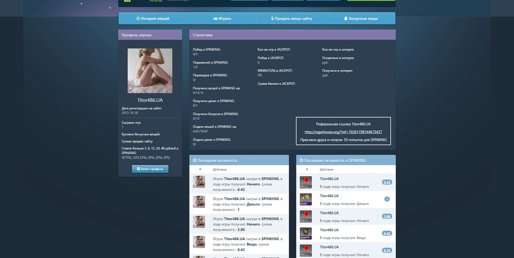This screenshot has height=258, width=514.
Task: Click the 6.42 badge in first SPINKING row
Action: [x=387, y=182]
